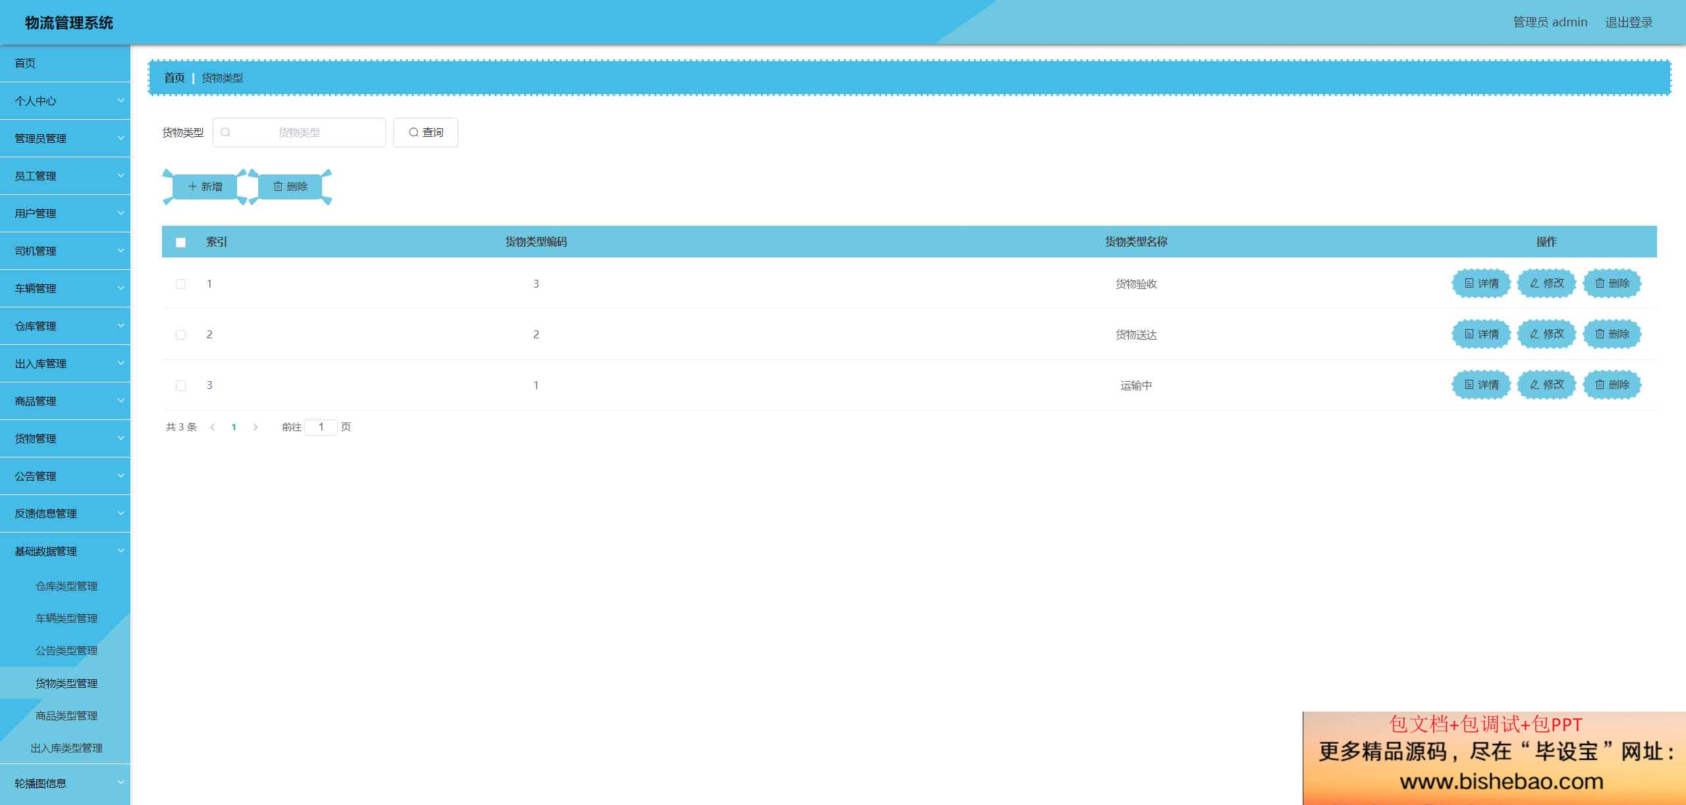This screenshot has width=1686, height=805.
Task: View 详情 for 运输中 row
Action: tap(1481, 385)
